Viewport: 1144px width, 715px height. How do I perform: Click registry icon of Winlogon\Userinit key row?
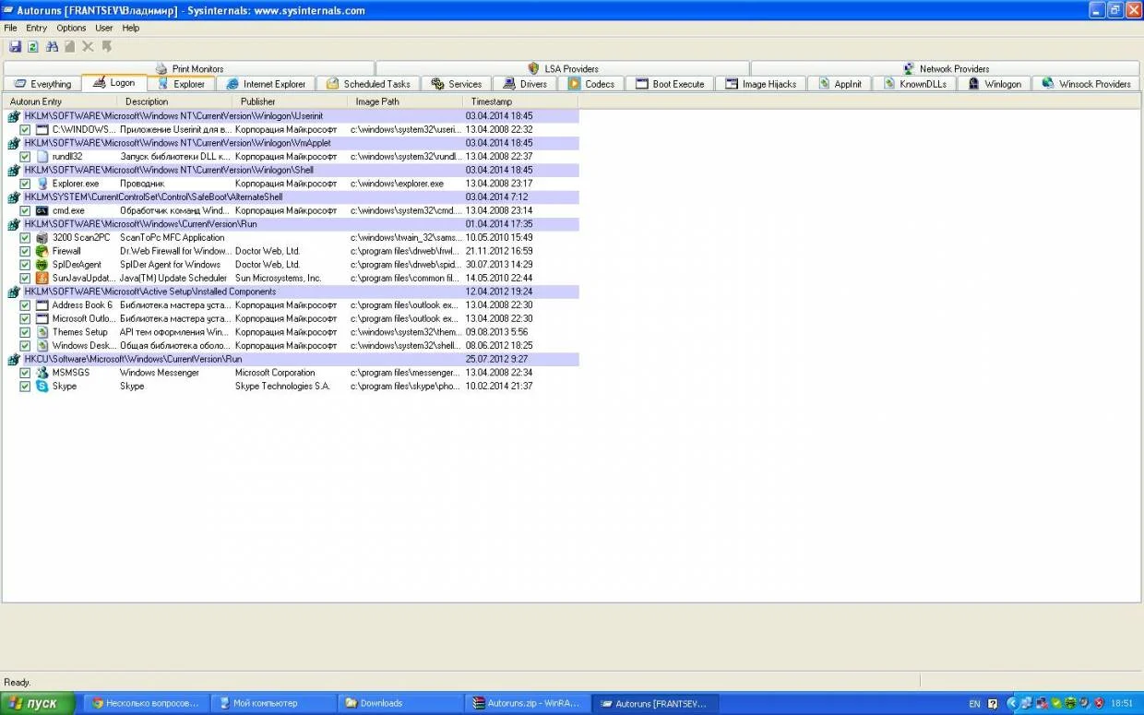(x=14, y=116)
